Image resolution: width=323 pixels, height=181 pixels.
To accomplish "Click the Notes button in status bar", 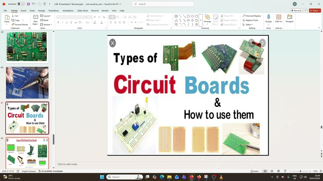I will click(x=255, y=171).
